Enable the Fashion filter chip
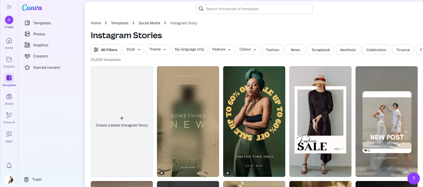Screen dimensions: 423x187 point(272,50)
